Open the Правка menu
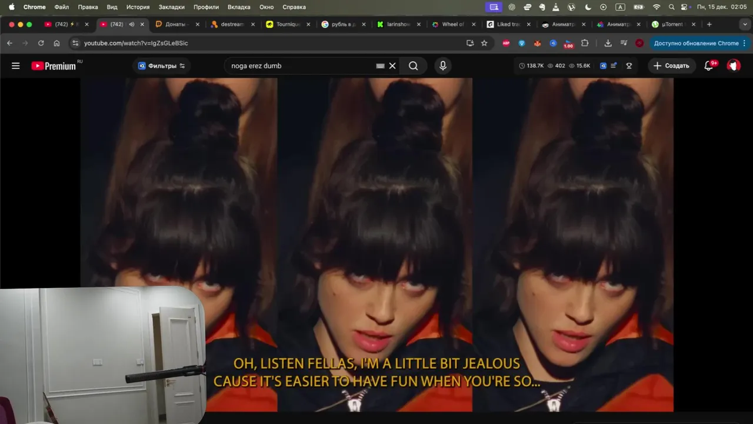Viewport: 753px width, 424px height. tap(88, 7)
